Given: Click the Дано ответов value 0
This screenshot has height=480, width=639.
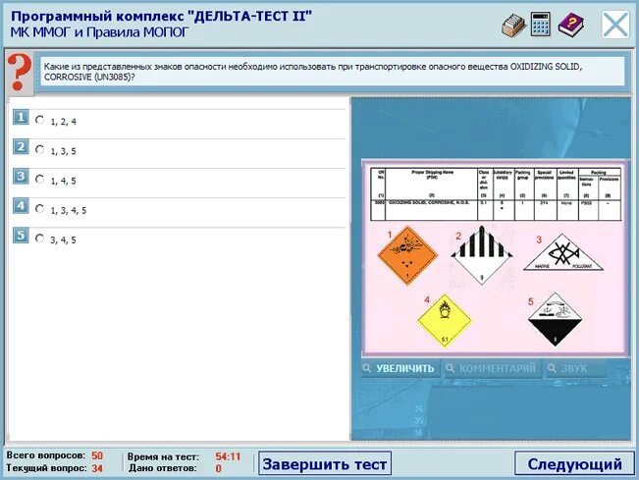Looking at the screenshot, I should pos(219,468).
